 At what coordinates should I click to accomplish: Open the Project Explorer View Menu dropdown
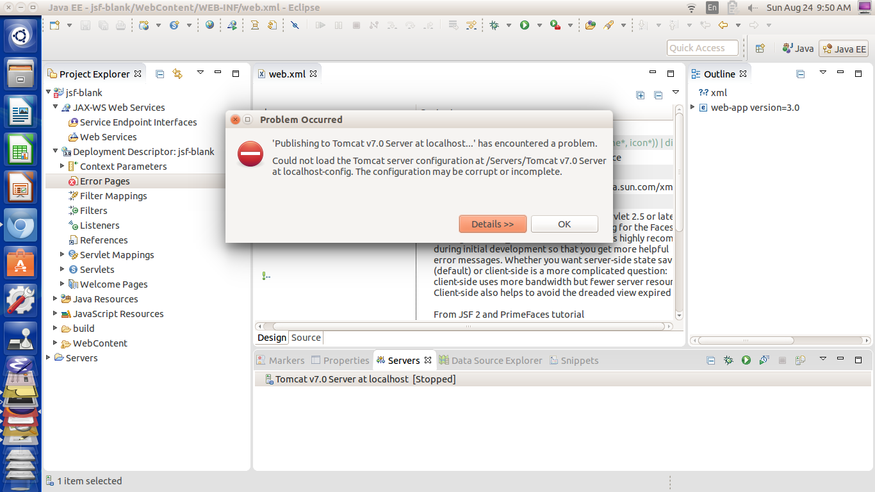tap(200, 72)
